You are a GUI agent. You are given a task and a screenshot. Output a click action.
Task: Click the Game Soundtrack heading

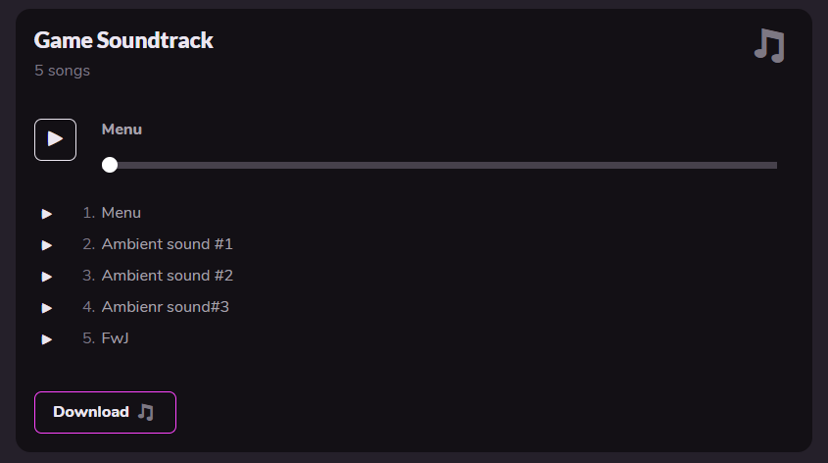coord(123,40)
